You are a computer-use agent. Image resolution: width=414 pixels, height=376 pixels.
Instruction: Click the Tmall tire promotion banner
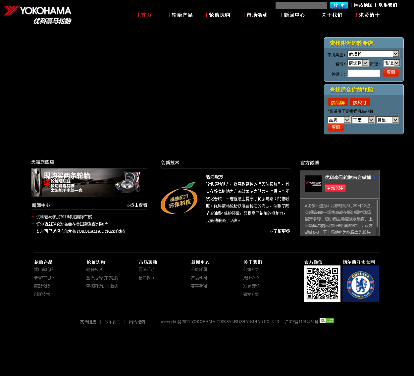[x=89, y=183]
